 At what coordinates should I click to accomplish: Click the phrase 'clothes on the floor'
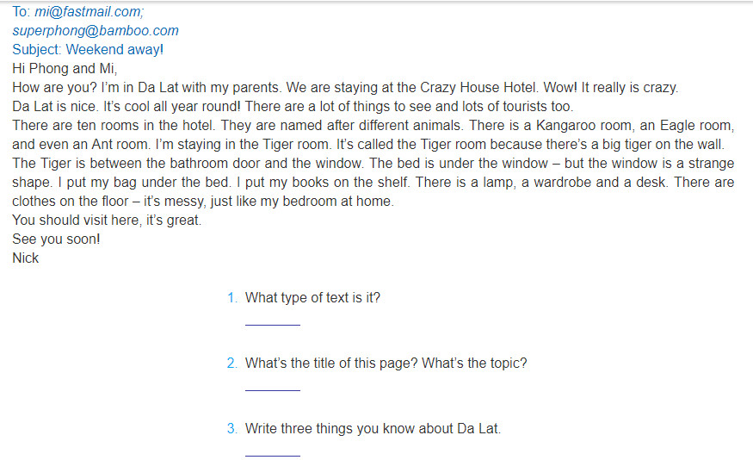point(71,202)
